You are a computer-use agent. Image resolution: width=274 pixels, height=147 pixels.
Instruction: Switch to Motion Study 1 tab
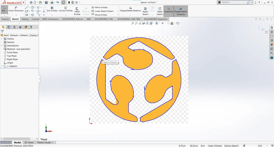click(45, 142)
